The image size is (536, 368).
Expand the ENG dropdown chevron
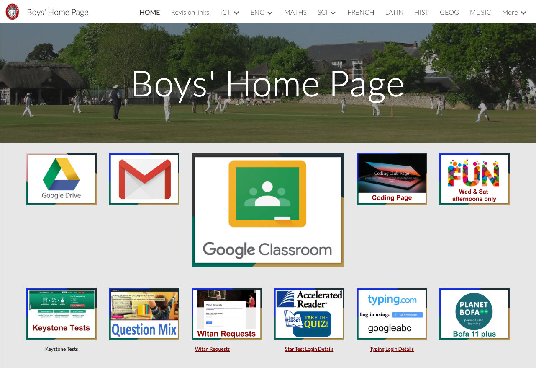click(x=270, y=13)
